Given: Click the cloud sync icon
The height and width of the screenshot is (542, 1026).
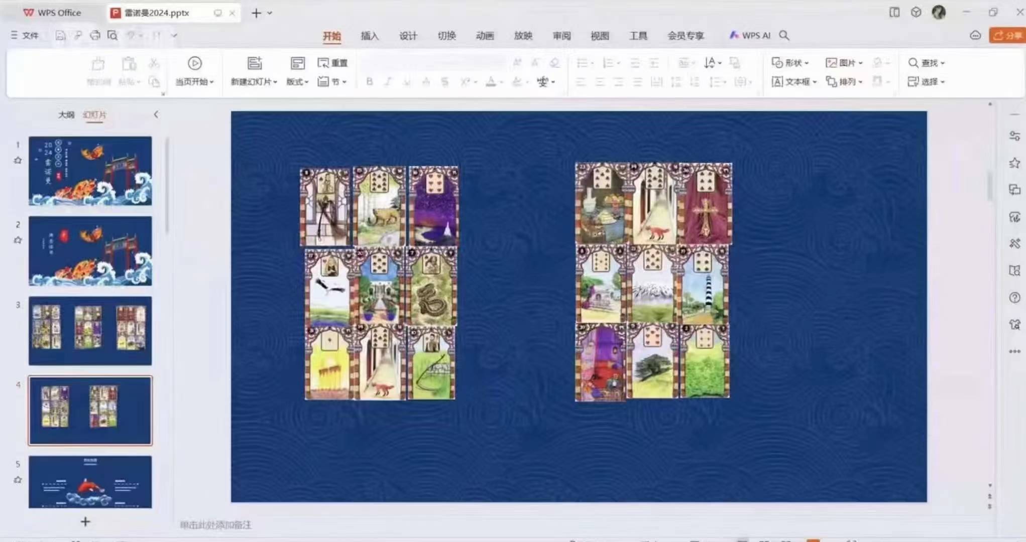Looking at the screenshot, I should point(975,35).
